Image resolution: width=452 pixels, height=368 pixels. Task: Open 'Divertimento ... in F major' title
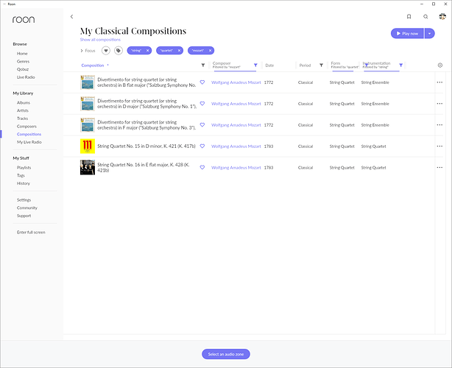pyautogui.click(x=146, y=125)
